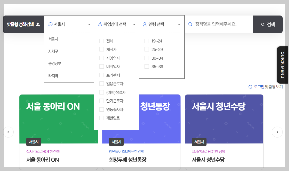Click the 서울시 청년수당 card title text

208,160
